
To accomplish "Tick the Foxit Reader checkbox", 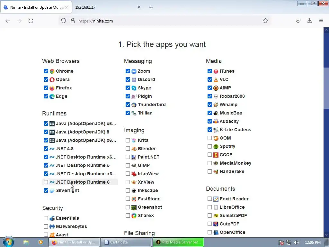I will [209, 199].
